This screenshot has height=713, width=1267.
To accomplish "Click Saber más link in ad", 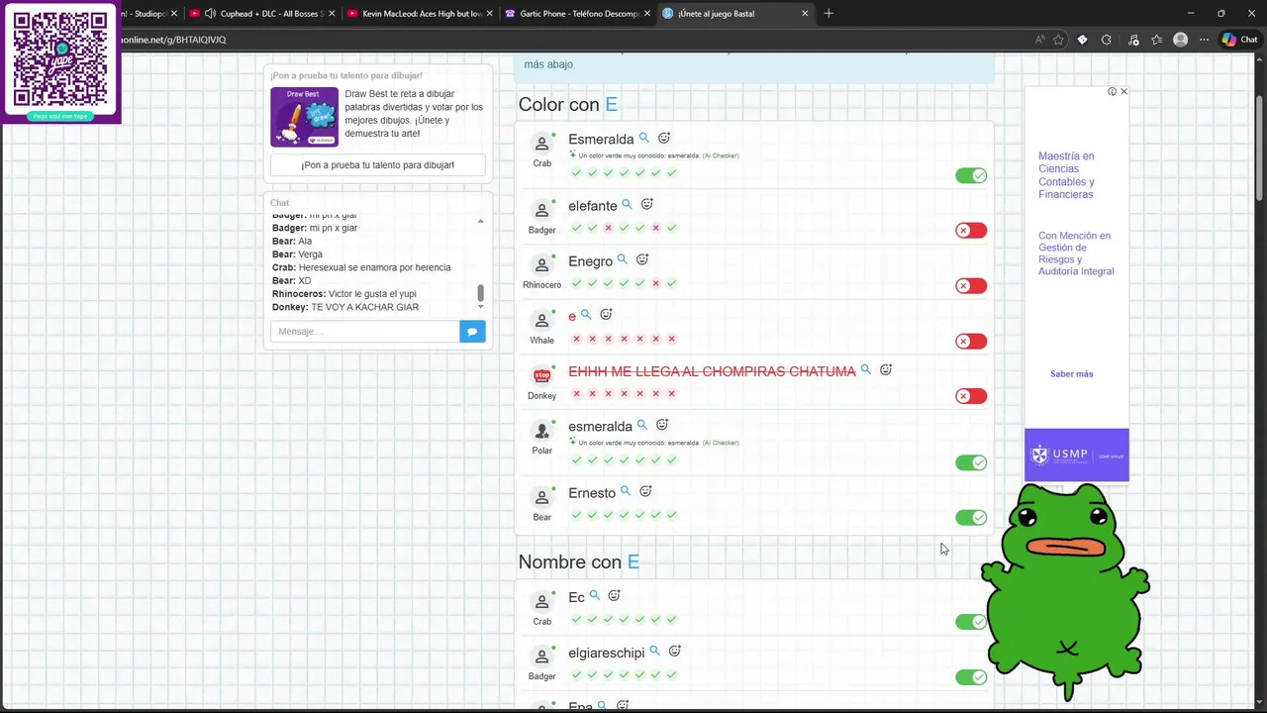I will pos(1072,374).
